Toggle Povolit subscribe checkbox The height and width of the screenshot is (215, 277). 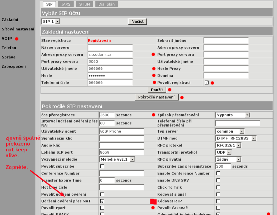(x=102, y=166)
